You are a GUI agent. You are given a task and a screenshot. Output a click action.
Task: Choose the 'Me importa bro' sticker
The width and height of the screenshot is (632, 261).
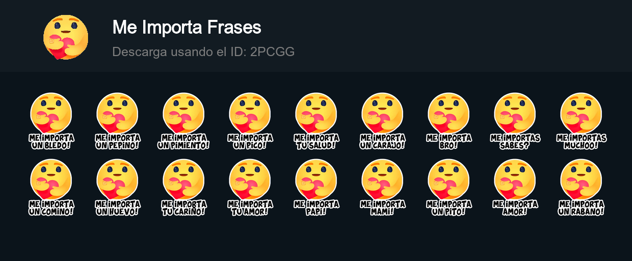click(x=449, y=121)
